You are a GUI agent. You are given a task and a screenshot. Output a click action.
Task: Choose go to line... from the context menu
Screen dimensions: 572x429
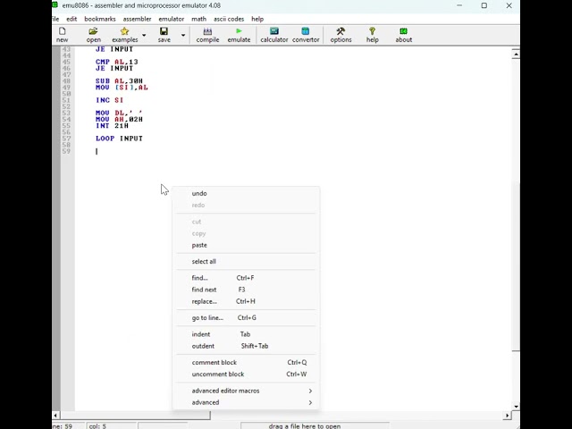click(246, 318)
